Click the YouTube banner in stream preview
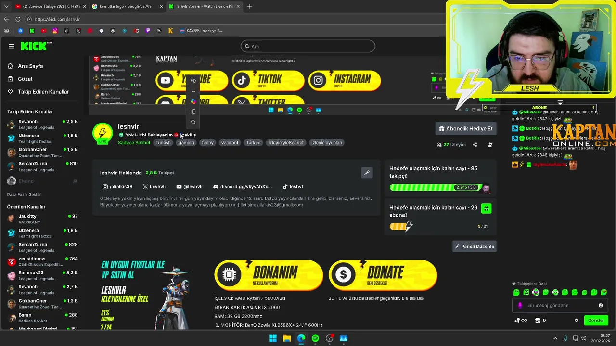Screen dimensions: 616x346 click(x=192, y=80)
